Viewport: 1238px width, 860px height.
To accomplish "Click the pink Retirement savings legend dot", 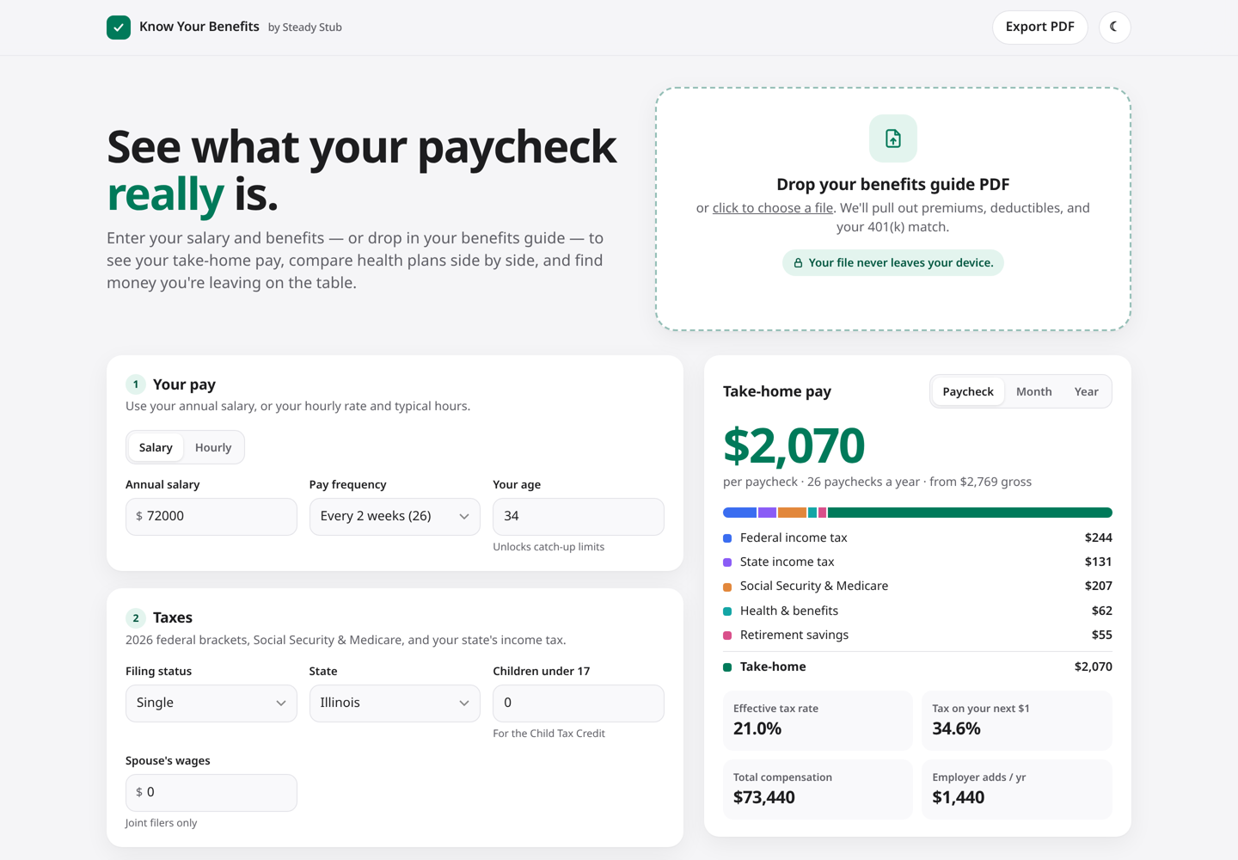I will [x=727, y=636].
